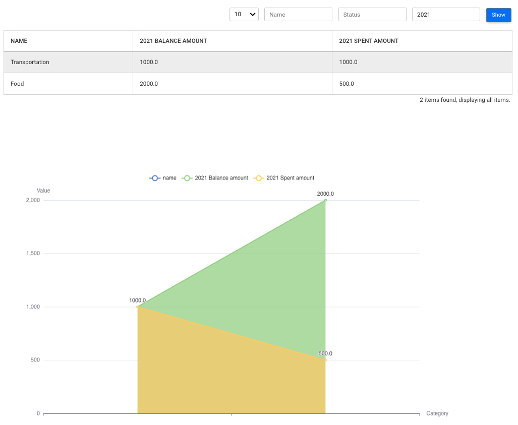Open the page size dropdown showing 10

coord(244,15)
